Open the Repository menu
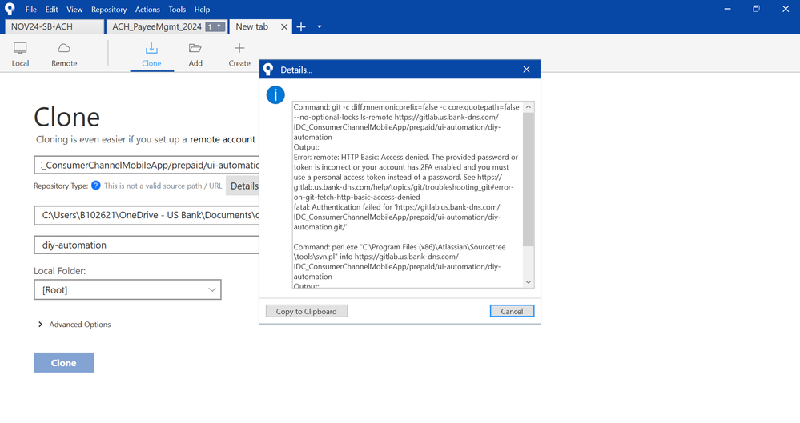800x423 pixels. tap(109, 9)
